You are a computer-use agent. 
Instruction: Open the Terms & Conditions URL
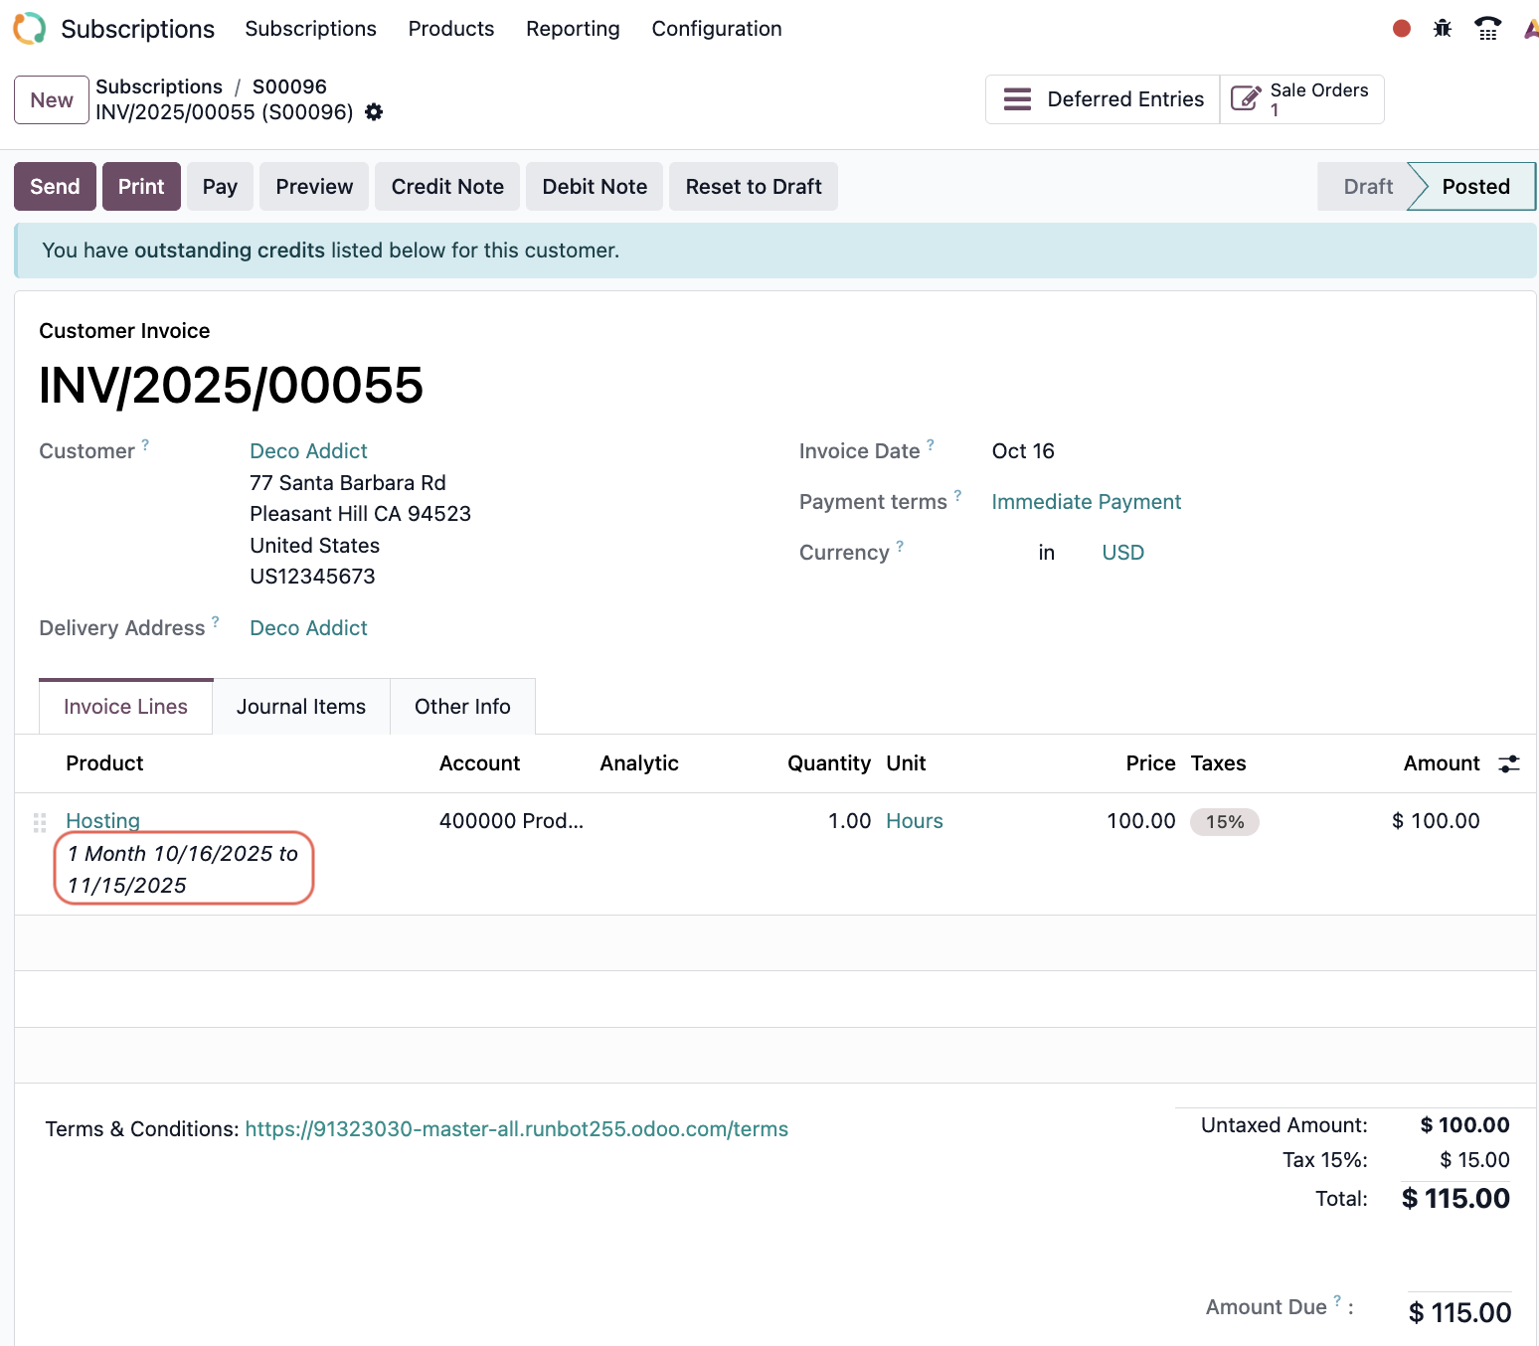[x=516, y=1129]
